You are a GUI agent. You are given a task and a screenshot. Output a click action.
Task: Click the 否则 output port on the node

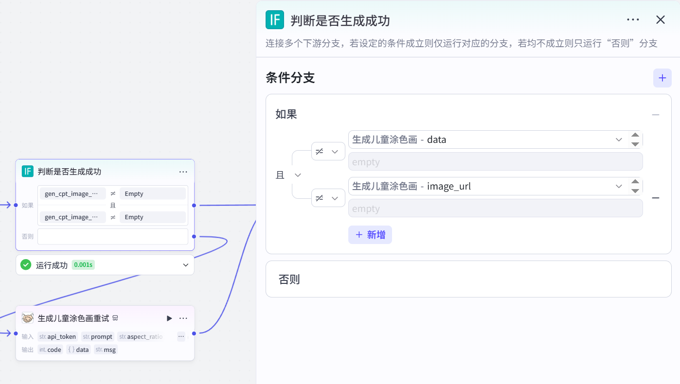coord(194,236)
